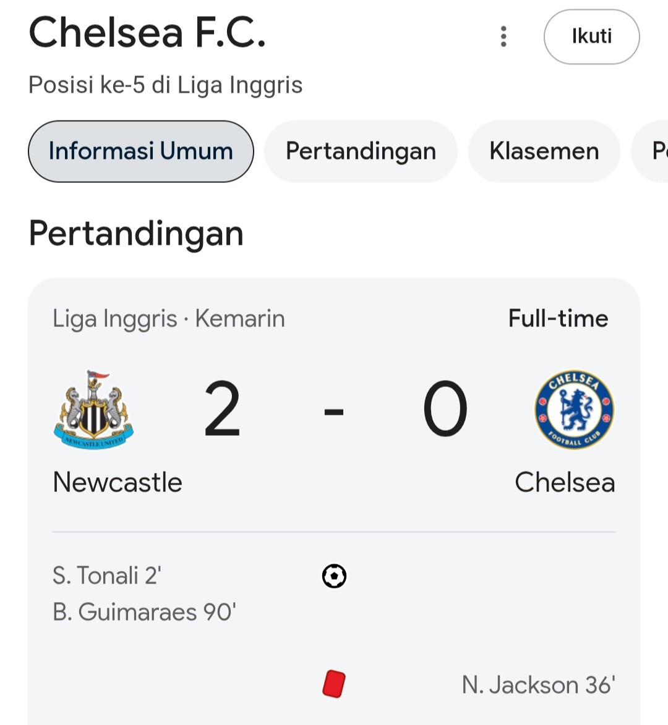Viewport: 668px width, 725px height.
Task: Select the S. Tonali 2' goal entry
Action: pyautogui.click(x=107, y=575)
